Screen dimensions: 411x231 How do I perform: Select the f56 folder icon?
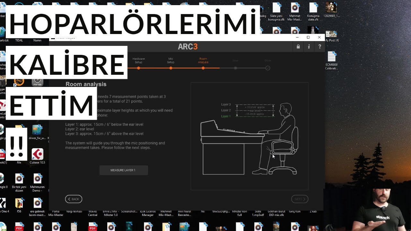coord(19,205)
